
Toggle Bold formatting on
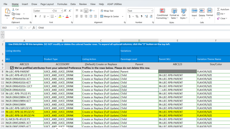35,16
